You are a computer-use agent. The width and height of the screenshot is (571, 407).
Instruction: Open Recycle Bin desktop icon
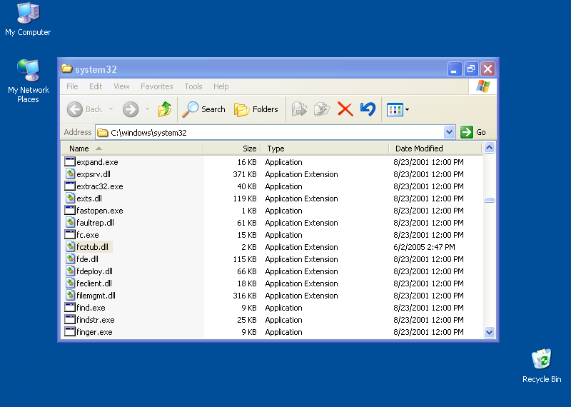coord(542,359)
